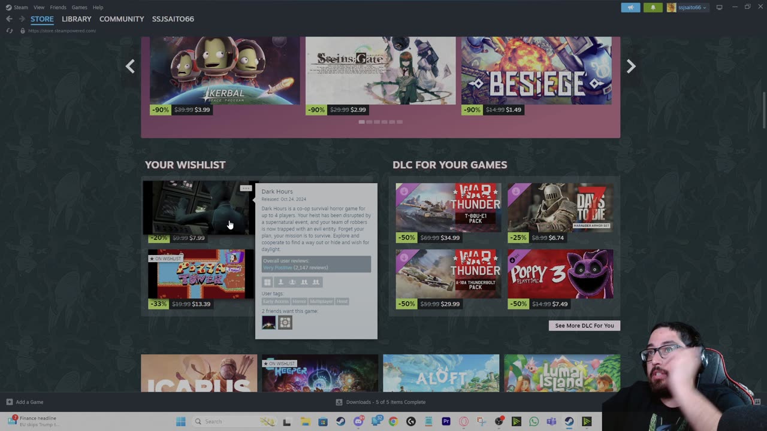Switch to the LIBRARY tab
767x431 pixels.
tap(76, 19)
